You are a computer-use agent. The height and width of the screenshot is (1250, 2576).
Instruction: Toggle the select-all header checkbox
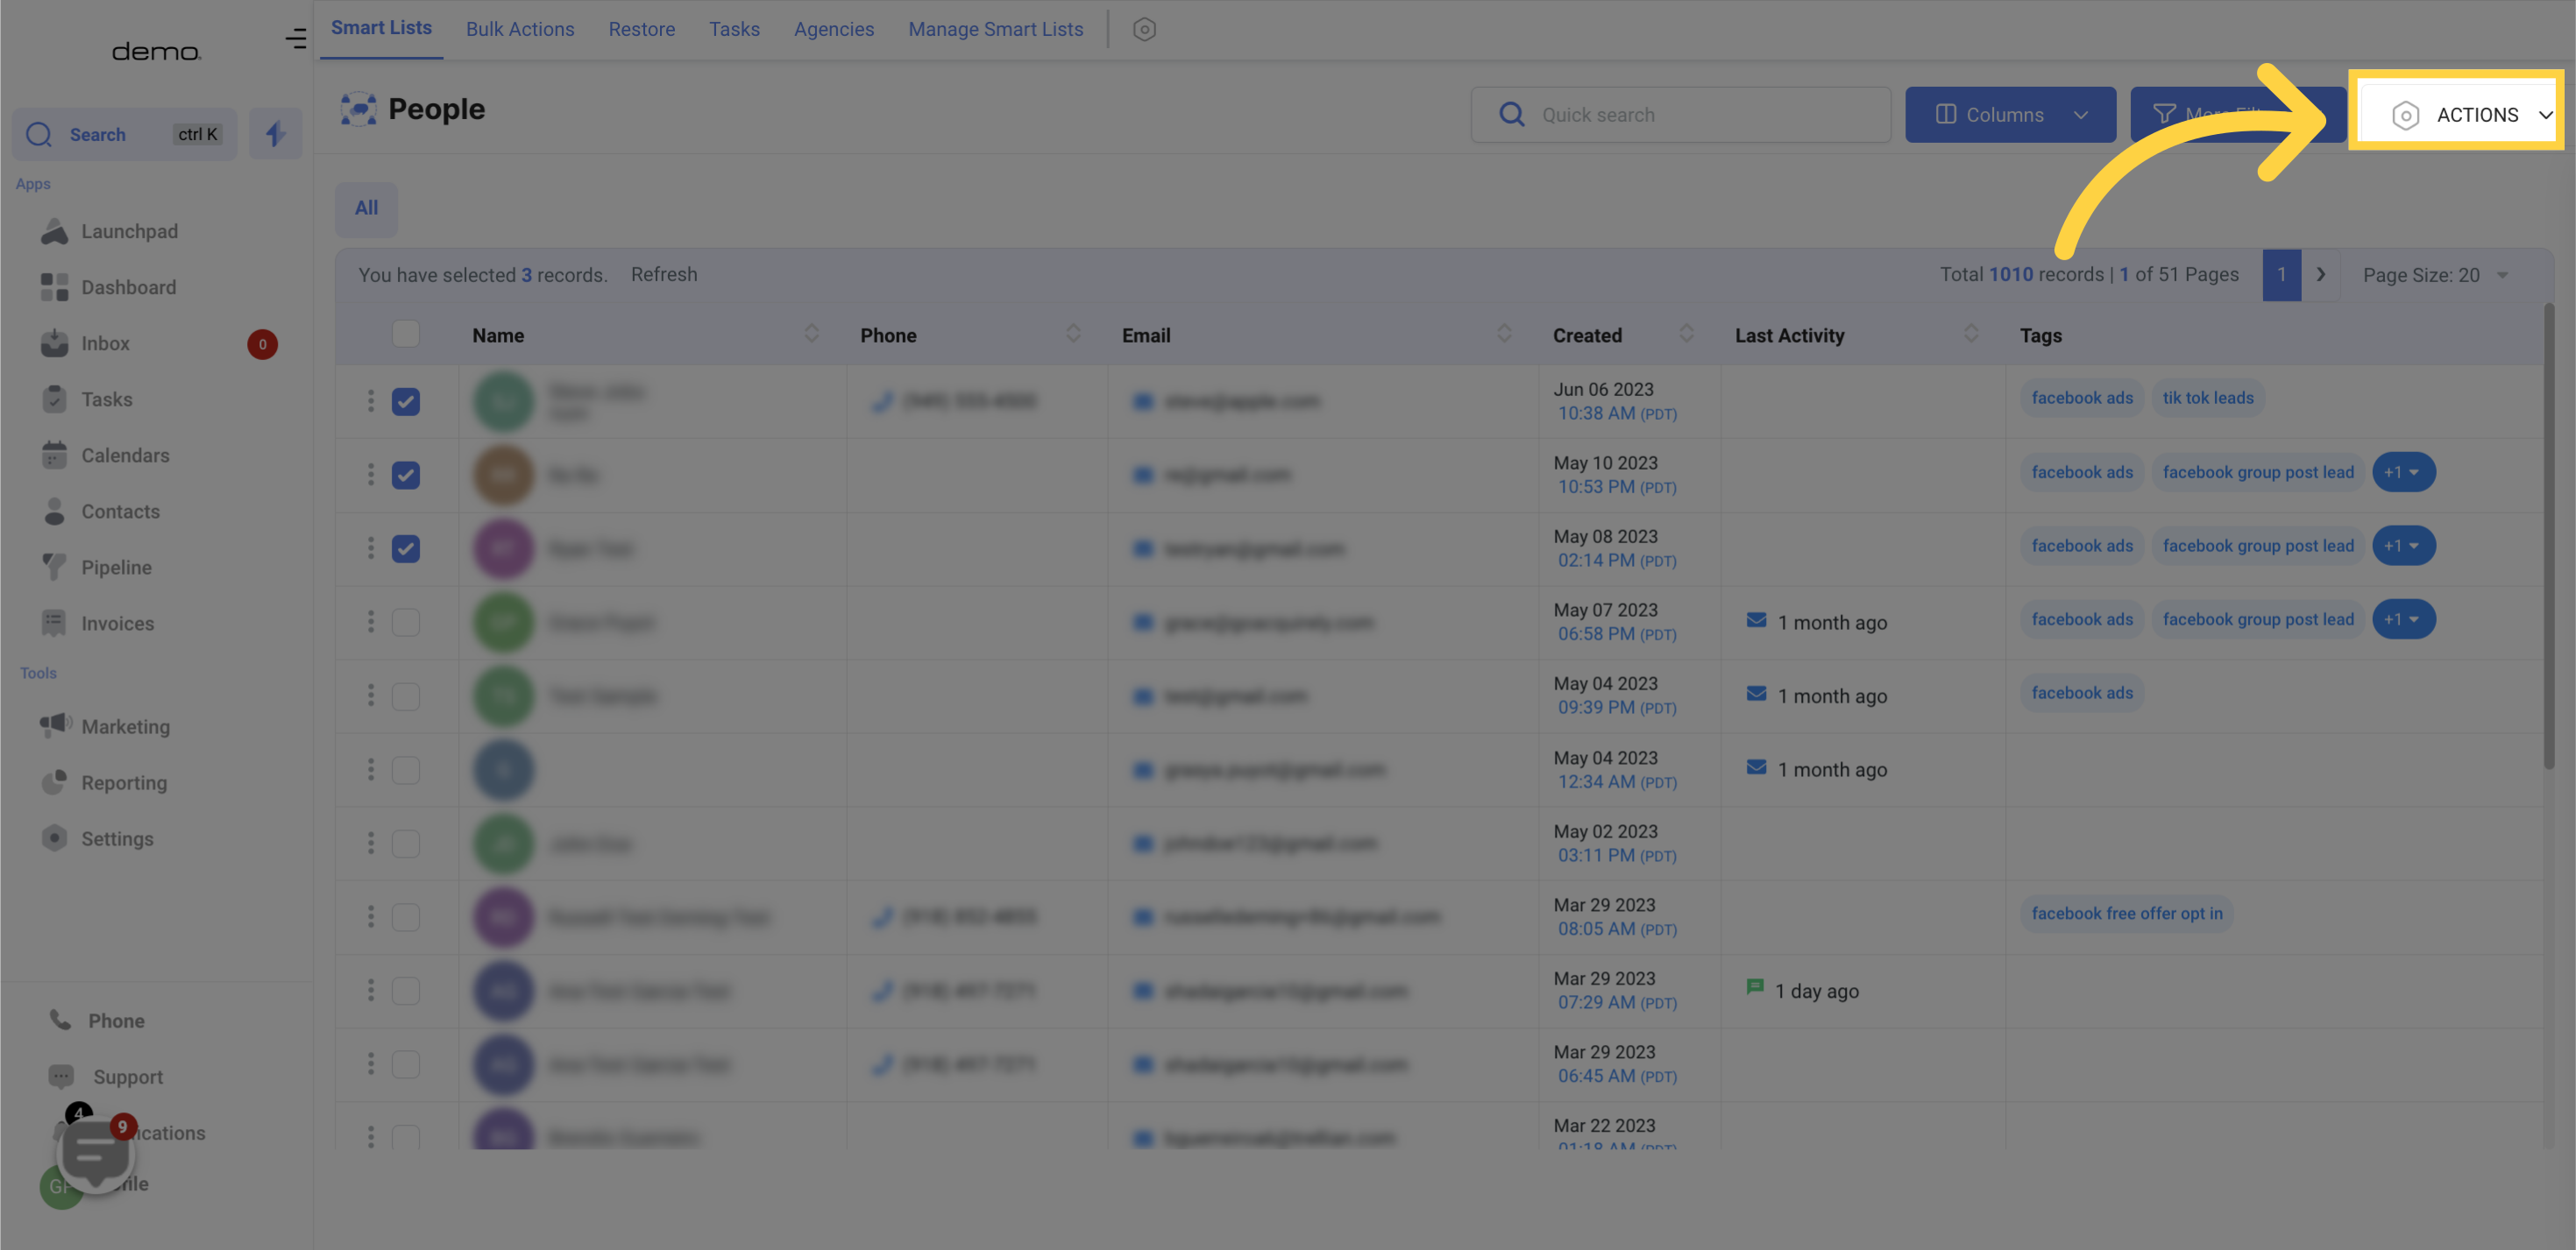[405, 334]
